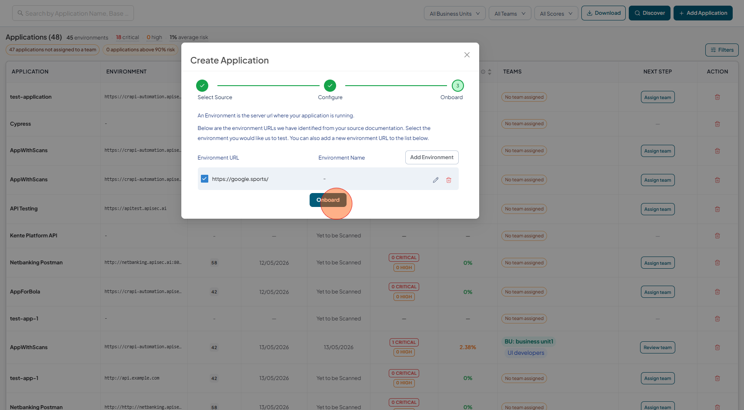
Task: Sort by the APPLICATION column header
Action: 30,72
